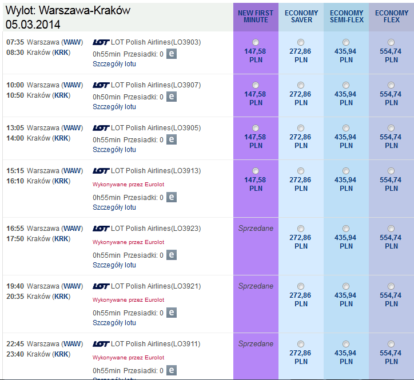Select New First Minute fare for 07:35 flight
Image resolution: width=414 pixels, height=380 pixels.
coord(256,42)
